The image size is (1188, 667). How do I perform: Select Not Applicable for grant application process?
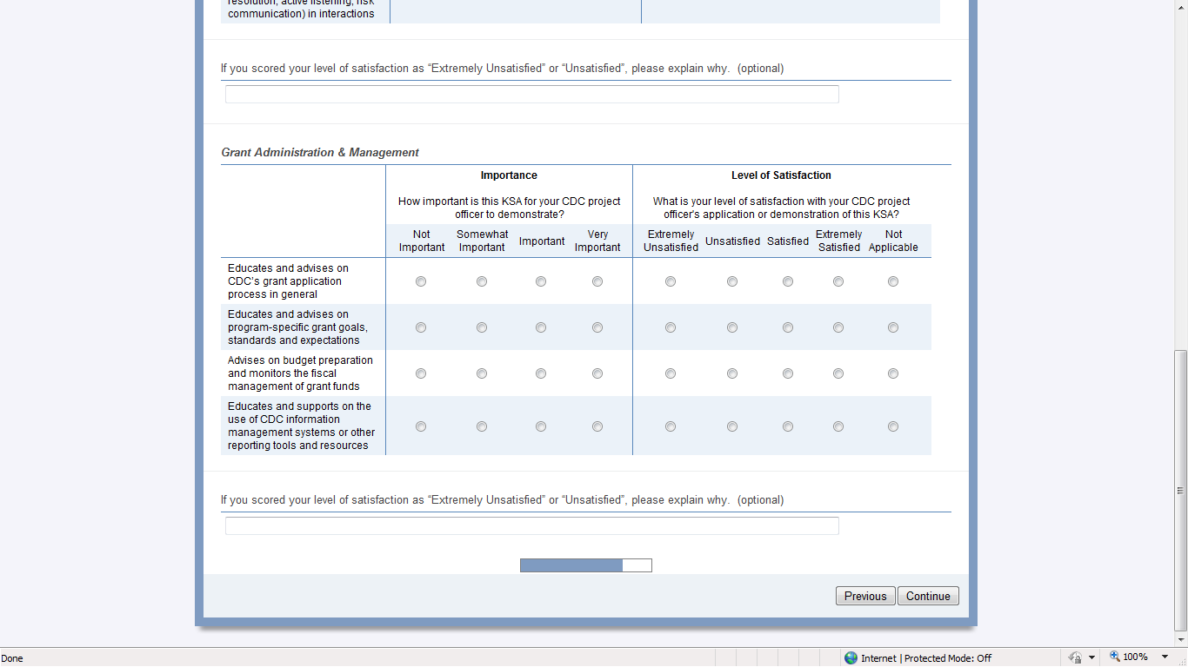pyautogui.click(x=893, y=281)
